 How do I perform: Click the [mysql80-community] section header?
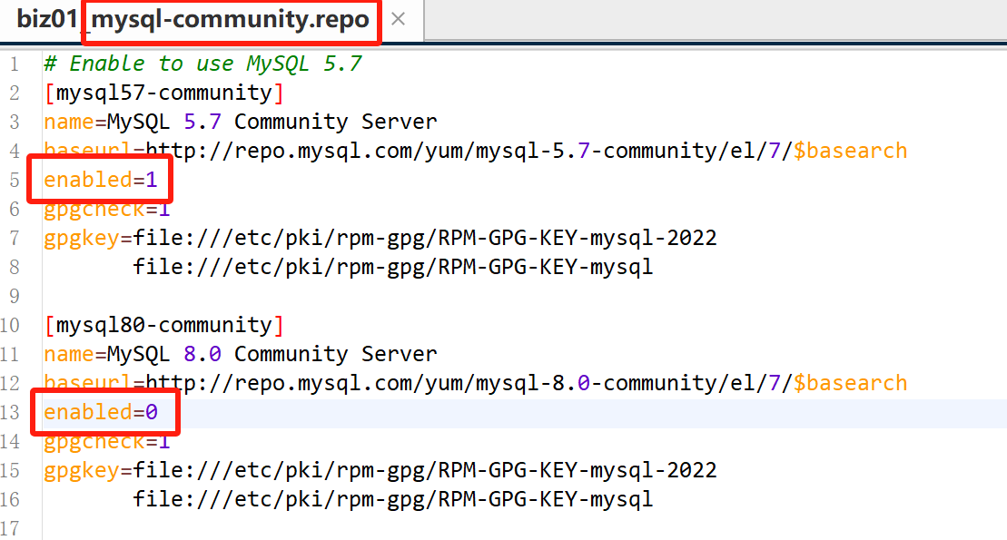tap(163, 326)
